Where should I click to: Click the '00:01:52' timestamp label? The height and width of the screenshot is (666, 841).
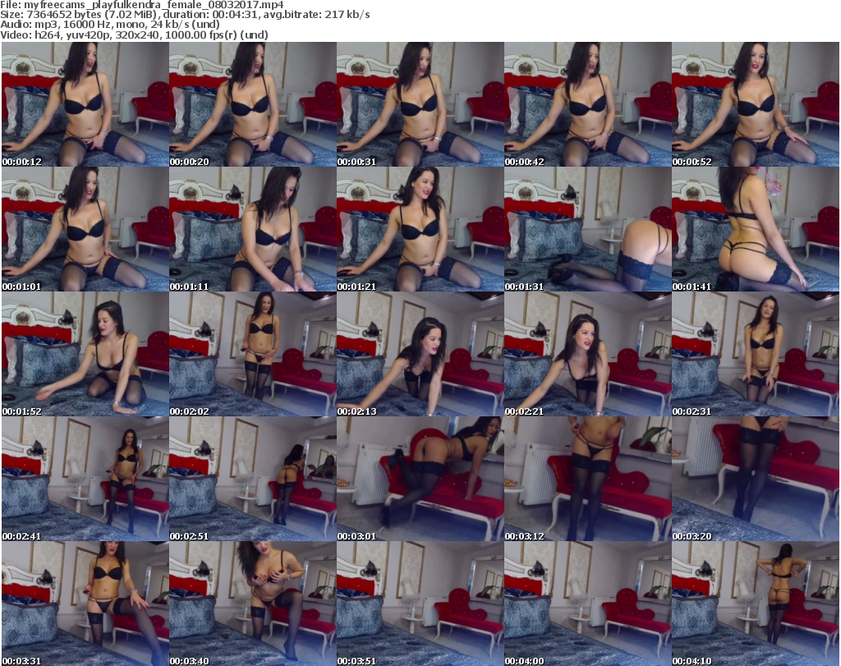21,411
